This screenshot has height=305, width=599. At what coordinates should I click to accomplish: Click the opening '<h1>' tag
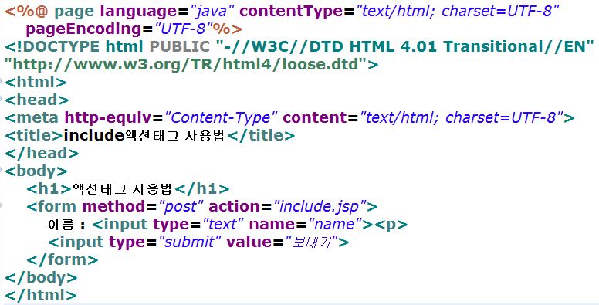[x=49, y=188]
